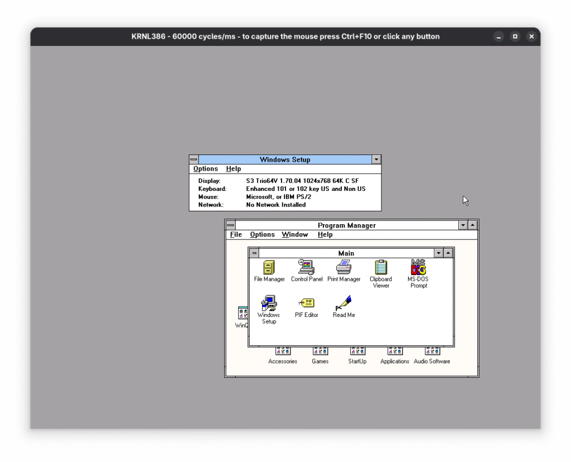Click the Windows Setup title bar
This screenshot has width=571, height=462.
[285, 159]
